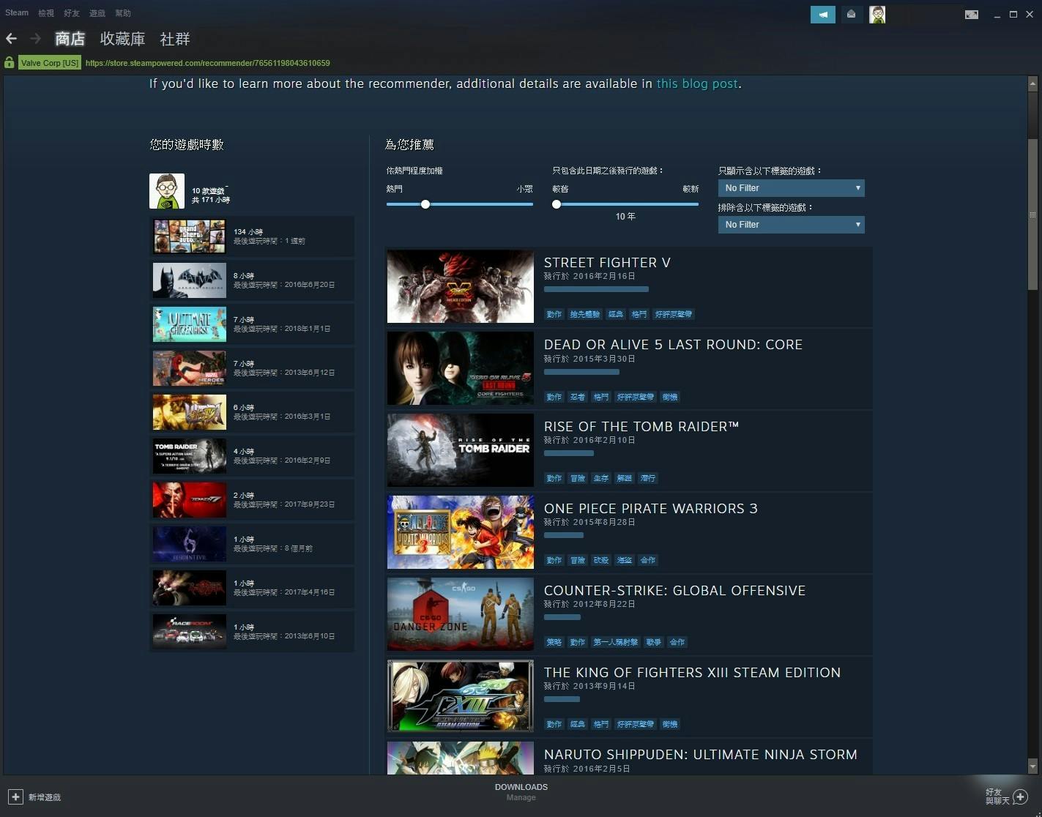Open the STREET FIGHTER V title link
The height and width of the screenshot is (817, 1042).
click(606, 262)
